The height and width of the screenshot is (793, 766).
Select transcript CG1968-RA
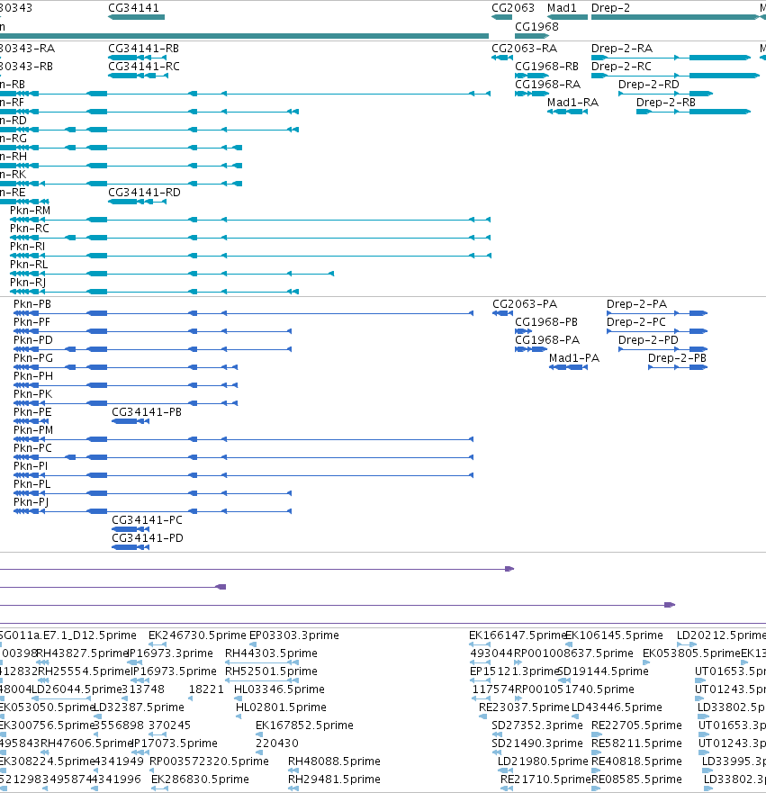[x=547, y=85]
